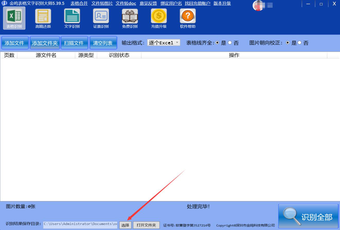Open the 意见反馈 feedback link

pos(148,3)
